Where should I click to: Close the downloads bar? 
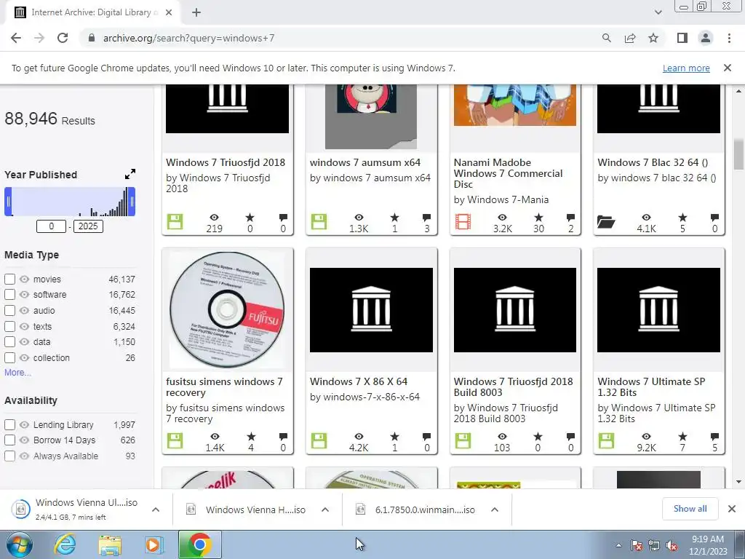coord(732,509)
